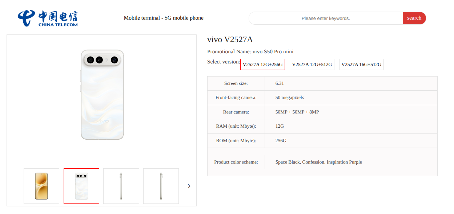This screenshot has height=214, width=454.
Task: Advance thumbnails with the right chevron
Action: (189, 186)
